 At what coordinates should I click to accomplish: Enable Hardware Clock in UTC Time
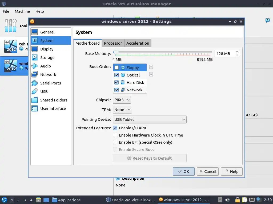(115, 135)
